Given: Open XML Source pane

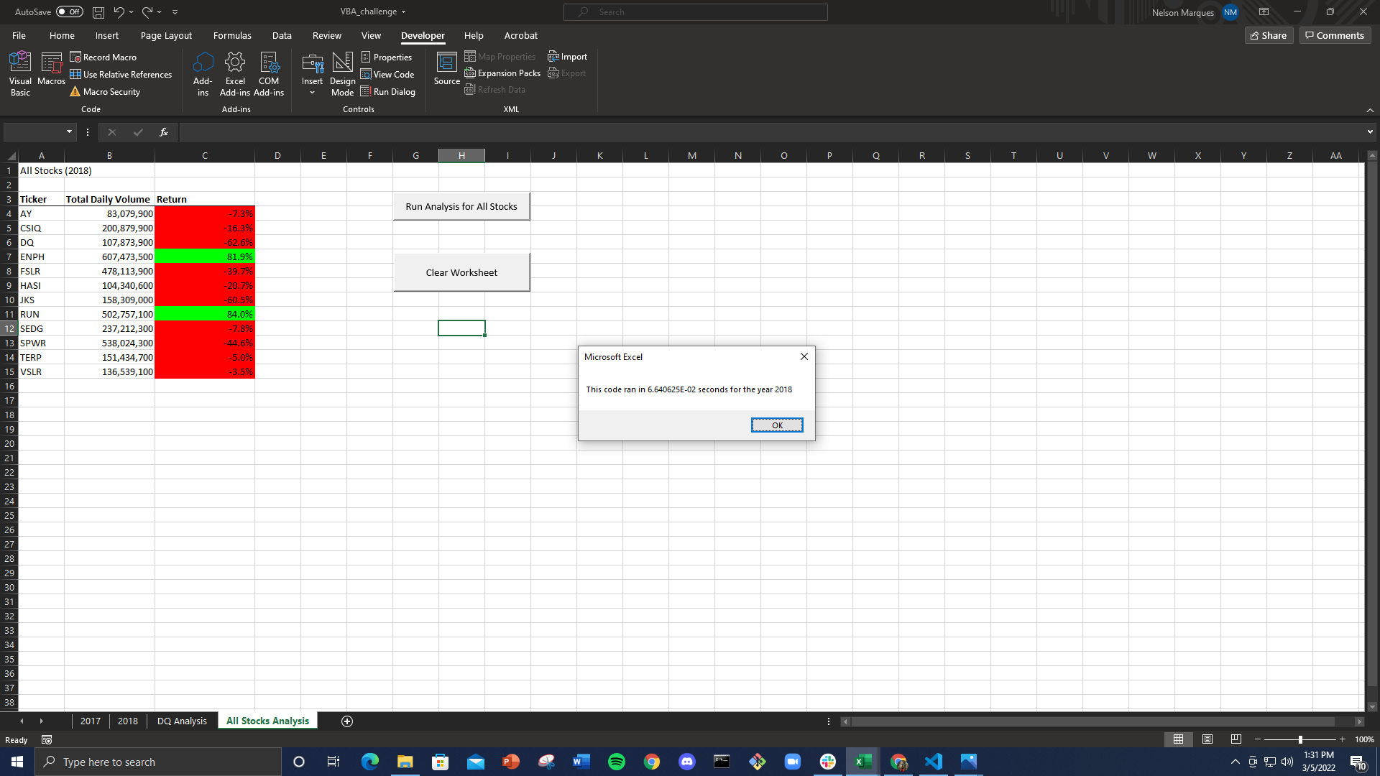Looking at the screenshot, I should (x=446, y=70).
